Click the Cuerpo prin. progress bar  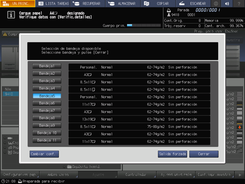(x=144, y=25)
